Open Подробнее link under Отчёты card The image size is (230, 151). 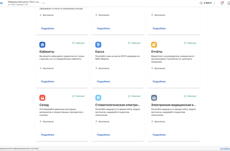point(159,82)
